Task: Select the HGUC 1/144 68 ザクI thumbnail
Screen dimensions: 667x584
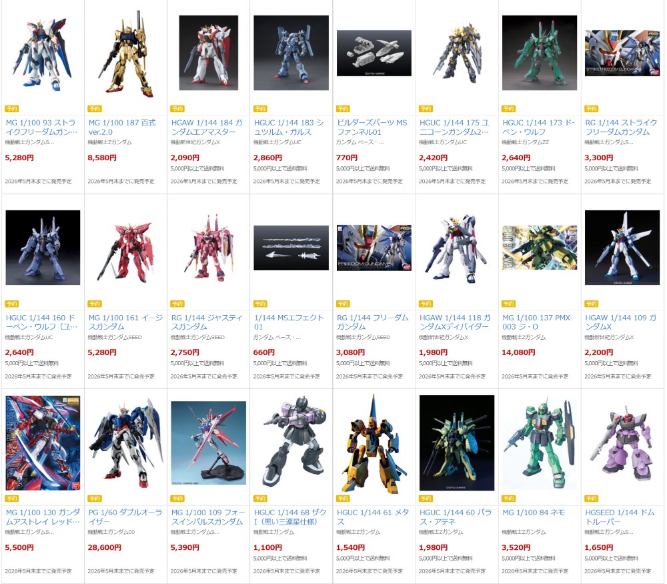Action: tap(291, 443)
